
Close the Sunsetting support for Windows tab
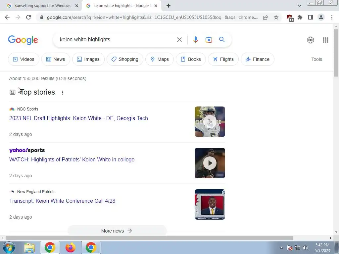76,6
